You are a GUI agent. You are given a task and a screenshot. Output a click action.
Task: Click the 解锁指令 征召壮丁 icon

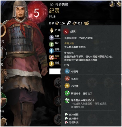click(x=67, y=93)
